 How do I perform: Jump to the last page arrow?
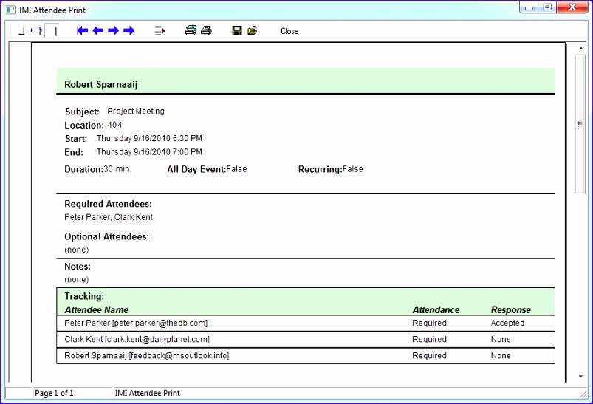128,31
